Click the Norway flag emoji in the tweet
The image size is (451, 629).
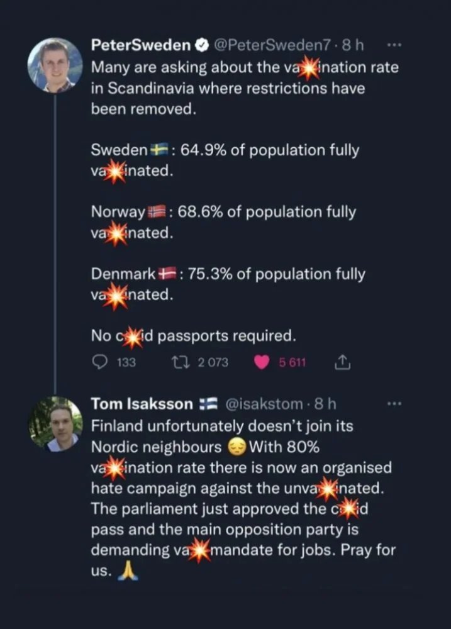[156, 213]
